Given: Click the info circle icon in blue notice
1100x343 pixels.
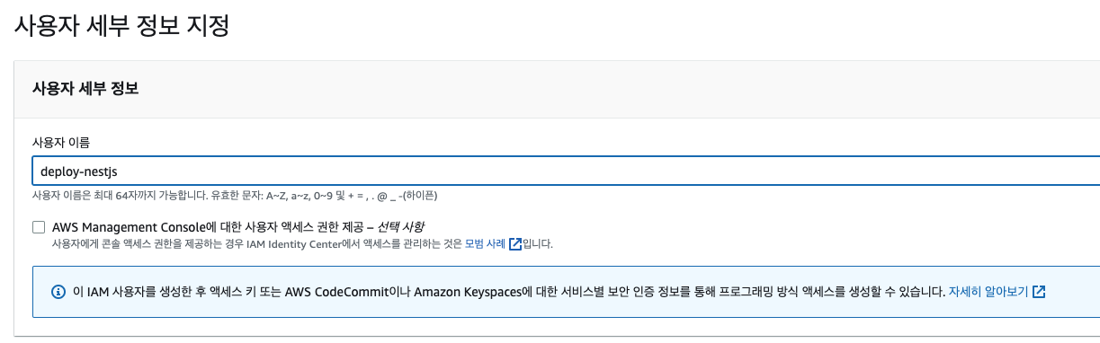Looking at the screenshot, I should point(58,292).
